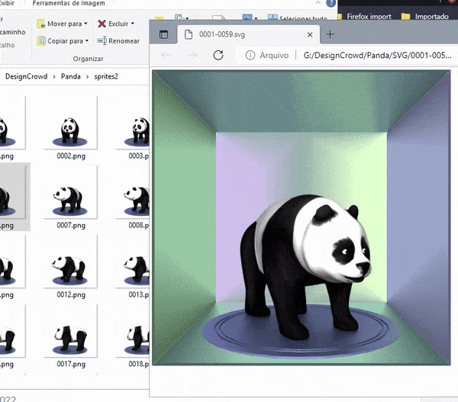458x402 pixels.
Task: Open the Excluir dropdown arrow
Action: tap(133, 24)
